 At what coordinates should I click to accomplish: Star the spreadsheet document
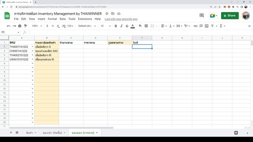click(107, 14)
